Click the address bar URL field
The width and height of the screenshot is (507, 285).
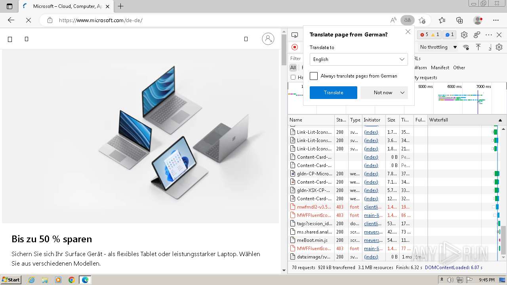coord(222,20)
